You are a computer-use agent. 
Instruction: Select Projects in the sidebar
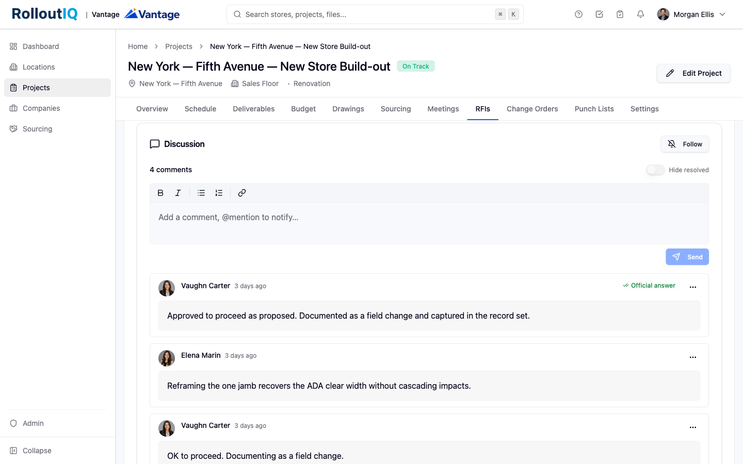click(x=57, y=88)
